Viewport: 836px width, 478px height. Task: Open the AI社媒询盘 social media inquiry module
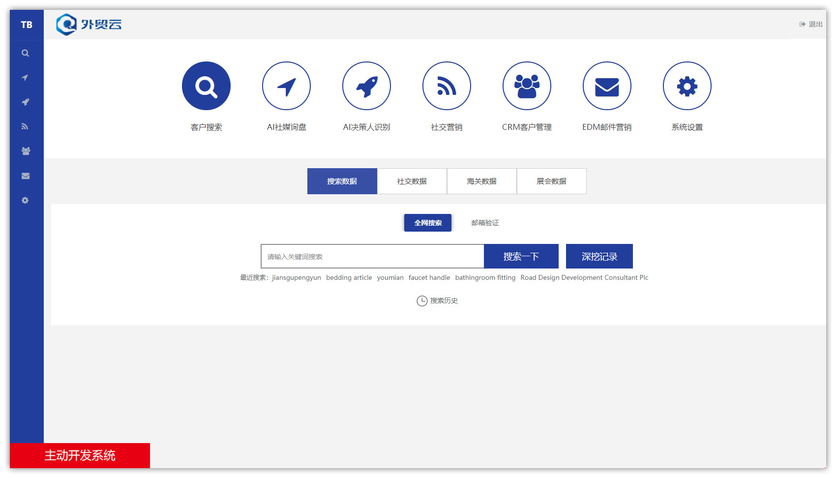point(286,86)
